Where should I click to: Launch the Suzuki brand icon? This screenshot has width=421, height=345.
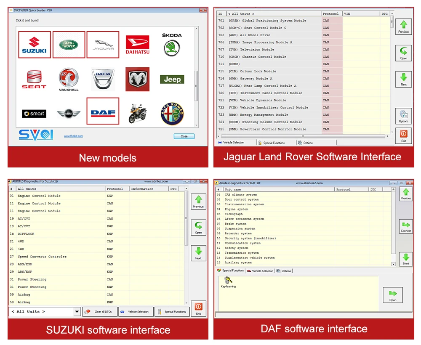click(35, 45)
